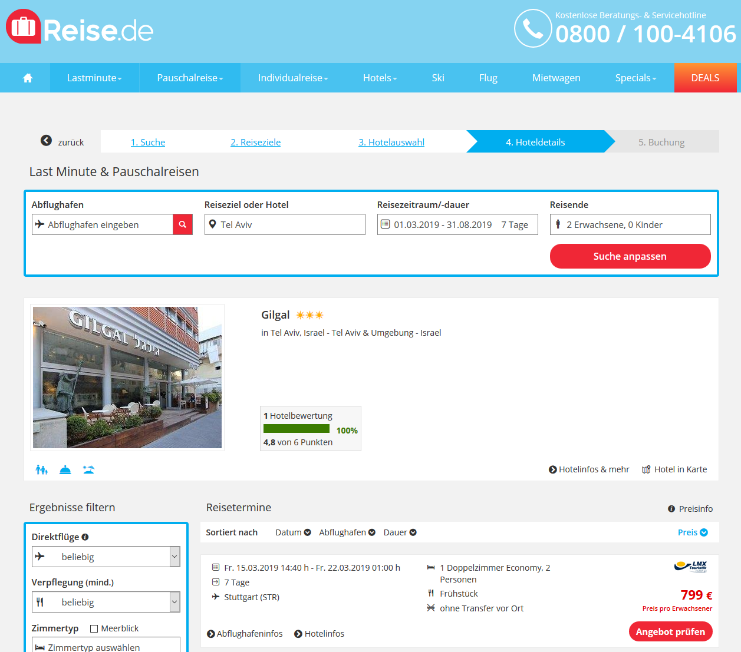Go to step 3. Hotelauswahl

391,142
